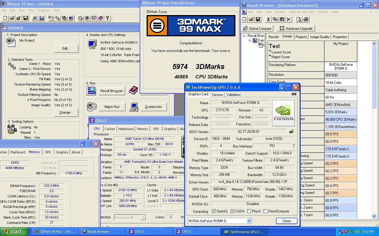The width and height of the screenshot is (379, 236).
Task: Switch to 3DMark 99 Max taskbar item
Action: click(55, 232)
